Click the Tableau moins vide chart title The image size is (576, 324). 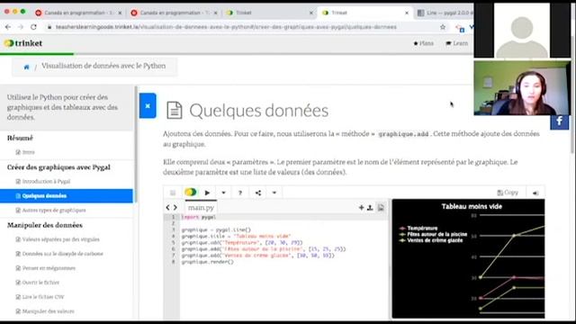pyautogui.click(x=472, y=206)
